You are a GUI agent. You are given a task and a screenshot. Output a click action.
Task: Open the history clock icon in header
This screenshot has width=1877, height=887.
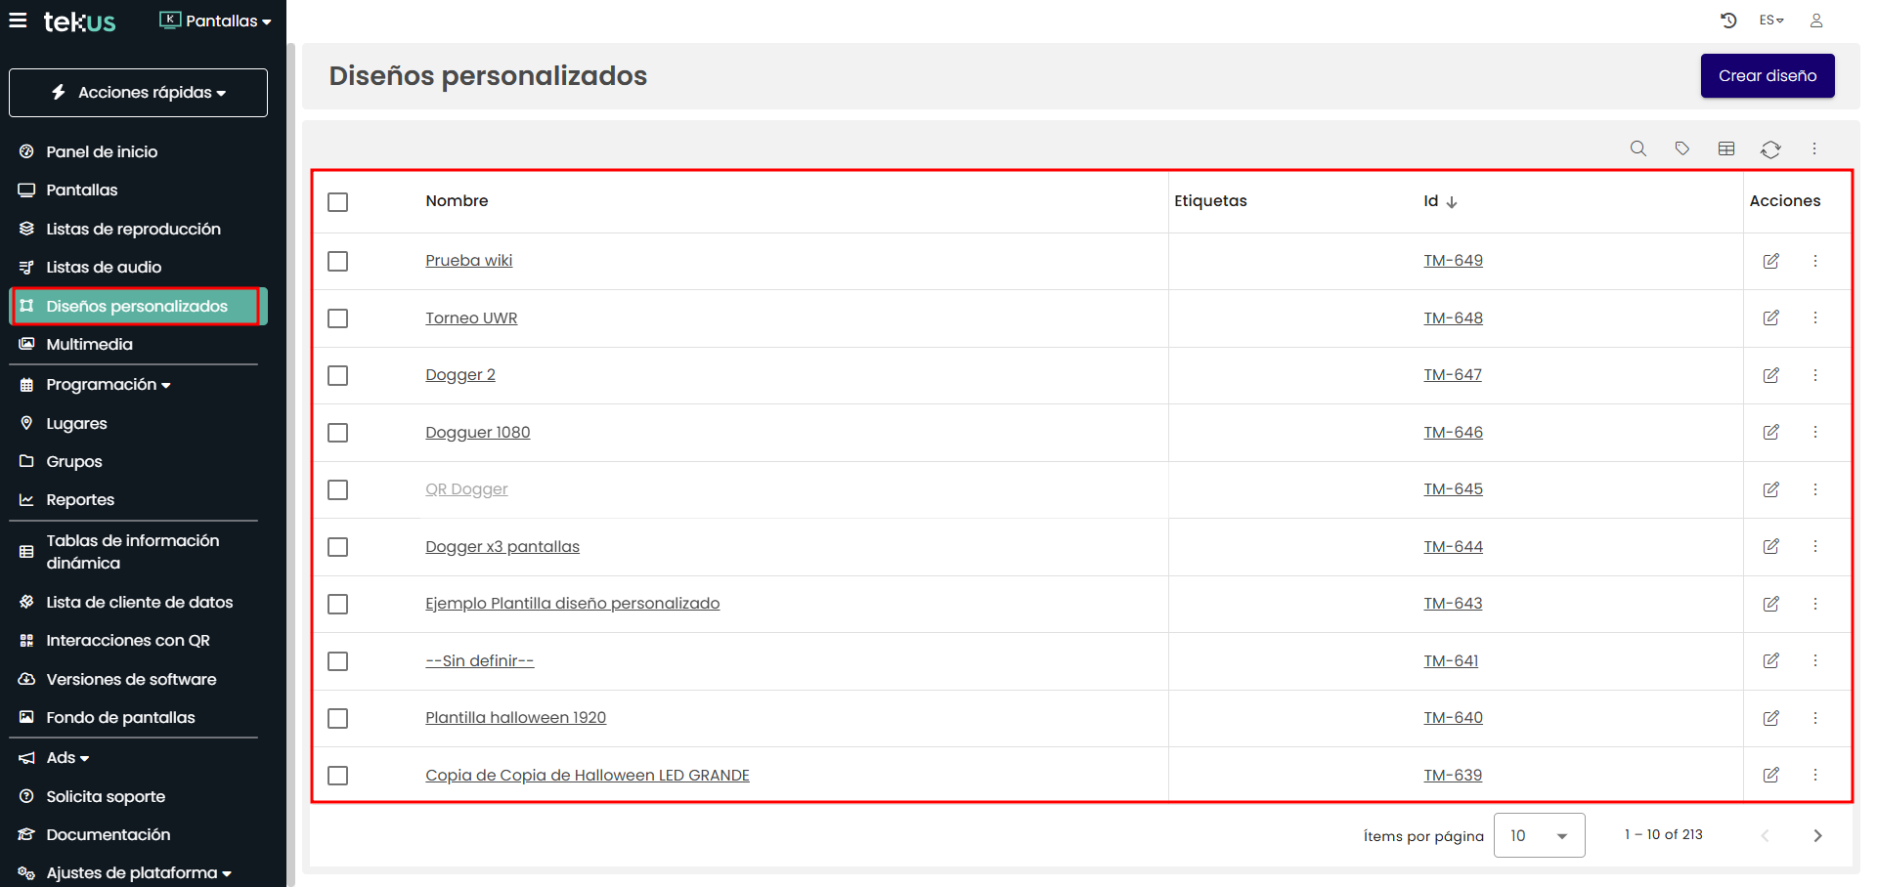[1728, 21]
